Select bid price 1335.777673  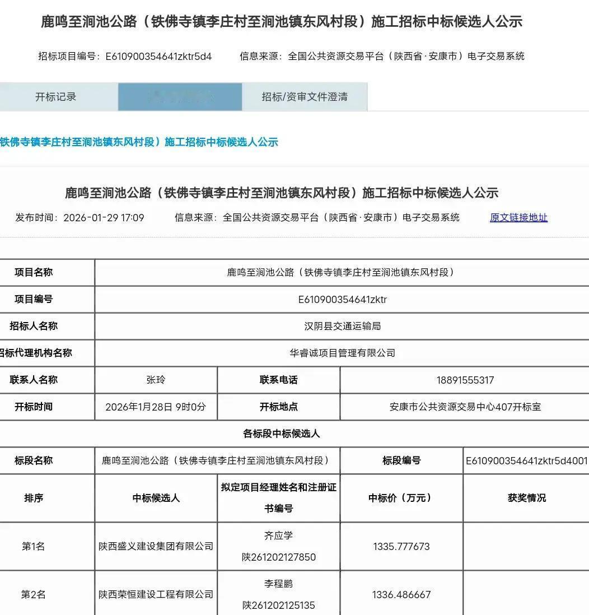[400, 546]
